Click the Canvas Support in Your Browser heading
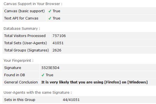The width and height of the screenshot is (156, 104). [33, 4]
